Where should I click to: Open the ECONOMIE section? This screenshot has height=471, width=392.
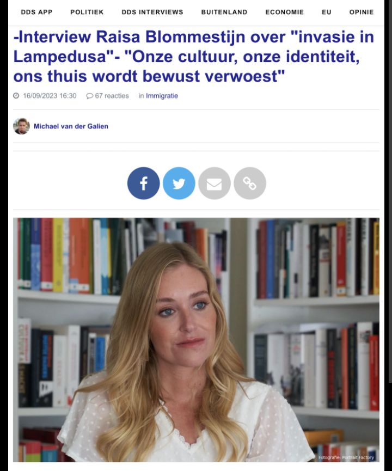click(284, 12)
